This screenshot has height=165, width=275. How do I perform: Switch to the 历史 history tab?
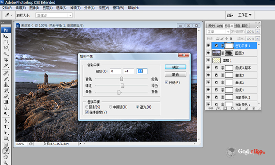(x=211, y=26)
